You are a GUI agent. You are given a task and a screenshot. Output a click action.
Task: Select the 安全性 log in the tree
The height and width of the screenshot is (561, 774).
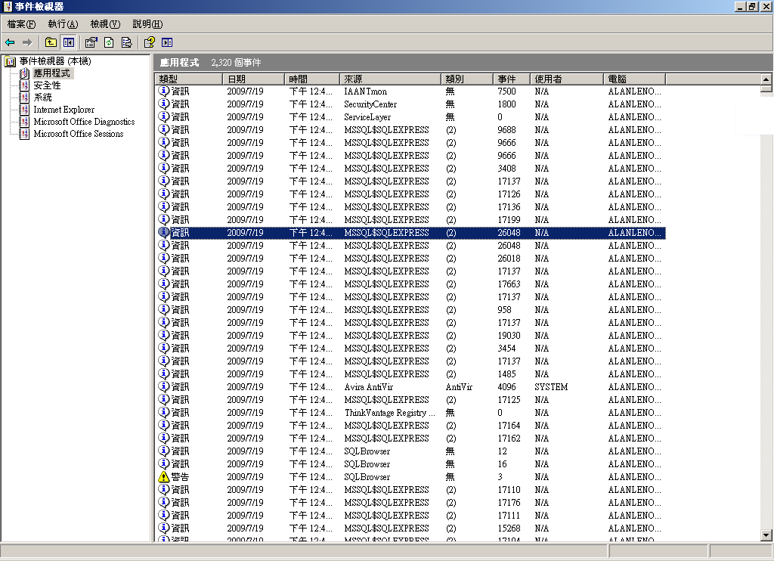point(47,85)
